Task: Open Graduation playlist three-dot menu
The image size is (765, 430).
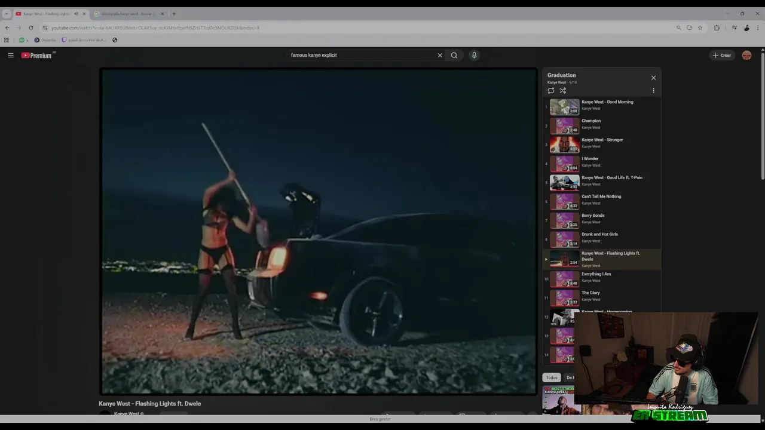Action: tap(653, 91)
